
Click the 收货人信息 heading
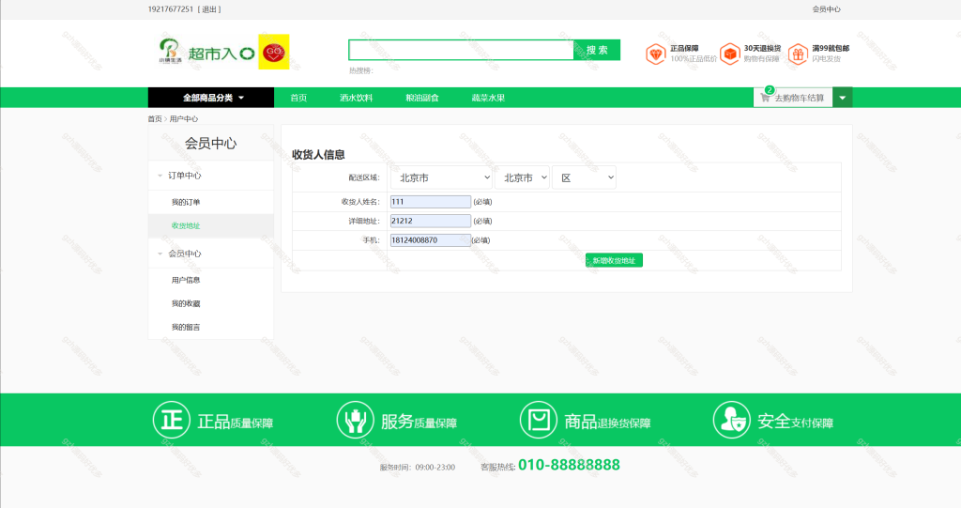(x=318, y=155)
